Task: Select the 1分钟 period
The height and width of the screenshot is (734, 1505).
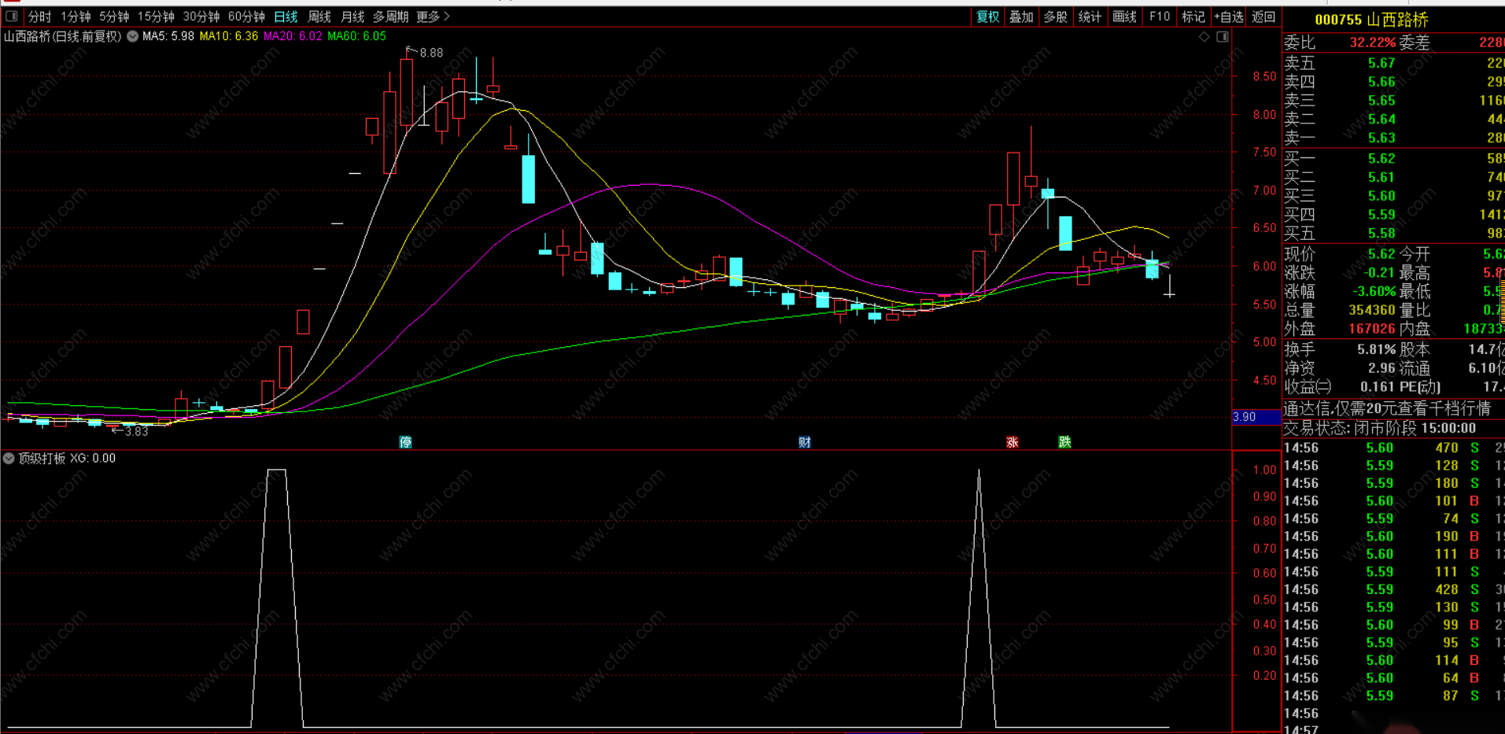Action: click(x=76, y=17)
